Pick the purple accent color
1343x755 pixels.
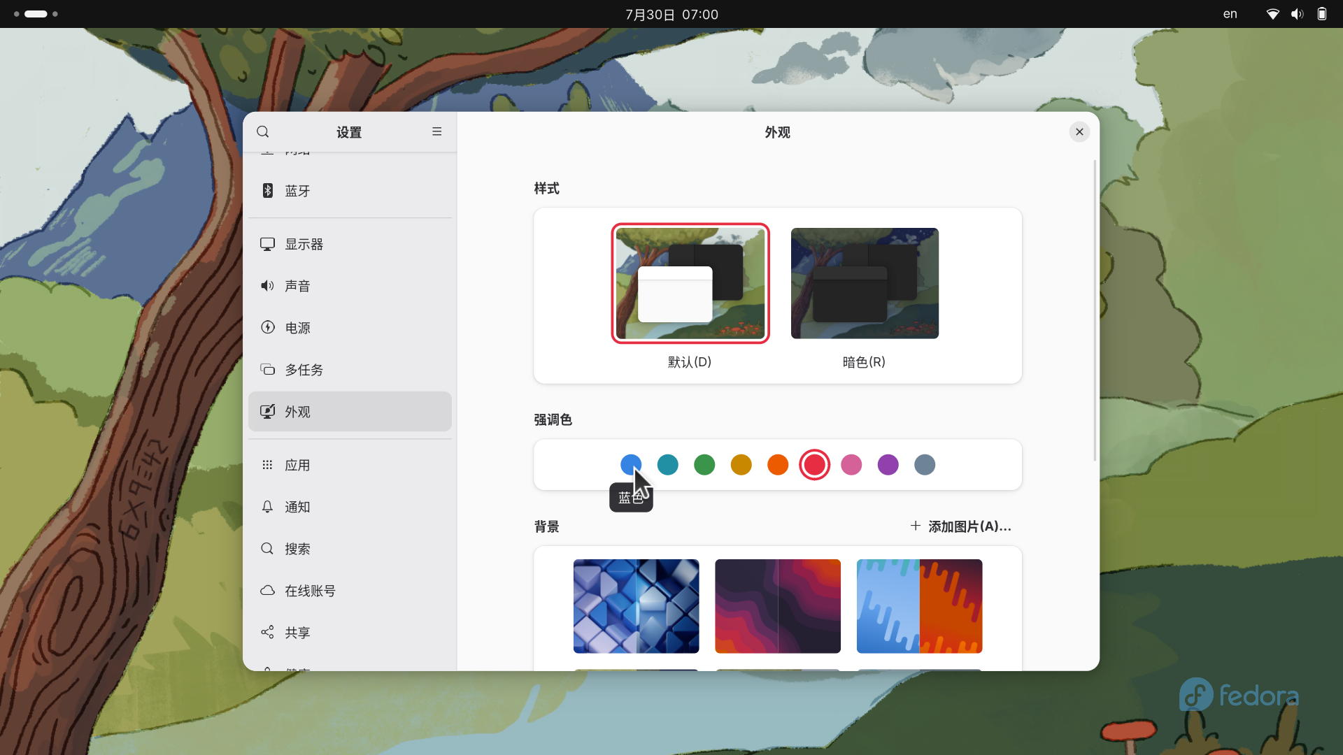pos(888,465)
